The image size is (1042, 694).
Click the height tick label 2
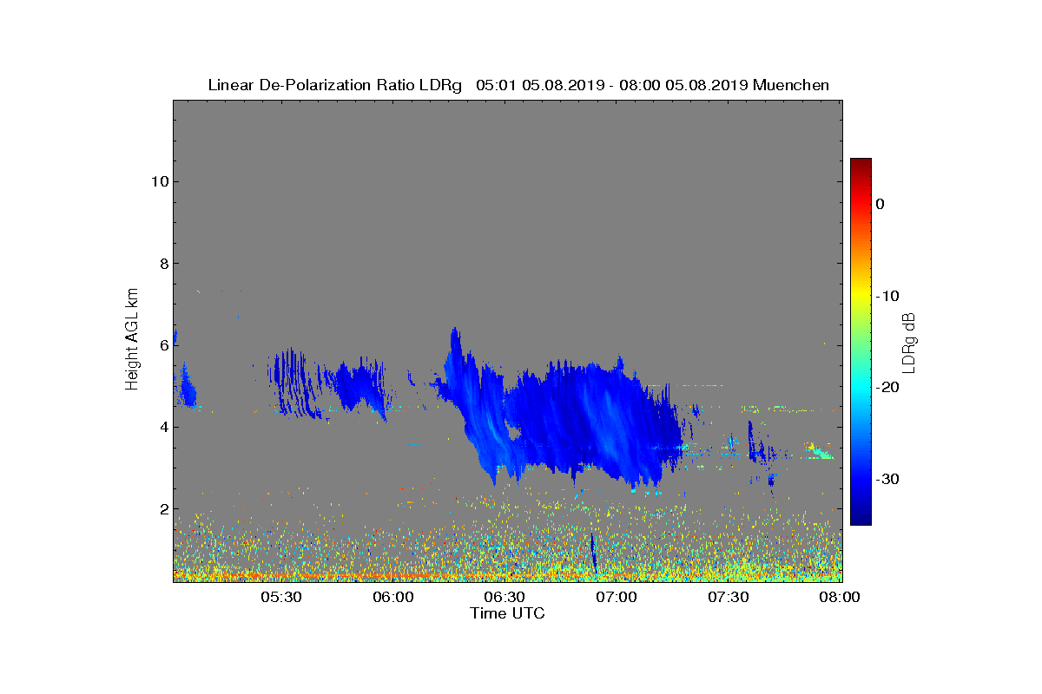click(x=162, y=508)
